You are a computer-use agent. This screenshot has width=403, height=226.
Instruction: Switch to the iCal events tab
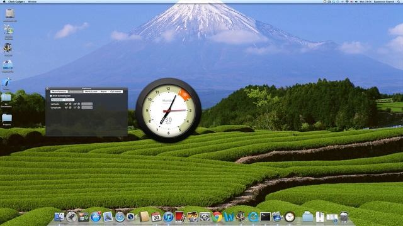(116, 92)
